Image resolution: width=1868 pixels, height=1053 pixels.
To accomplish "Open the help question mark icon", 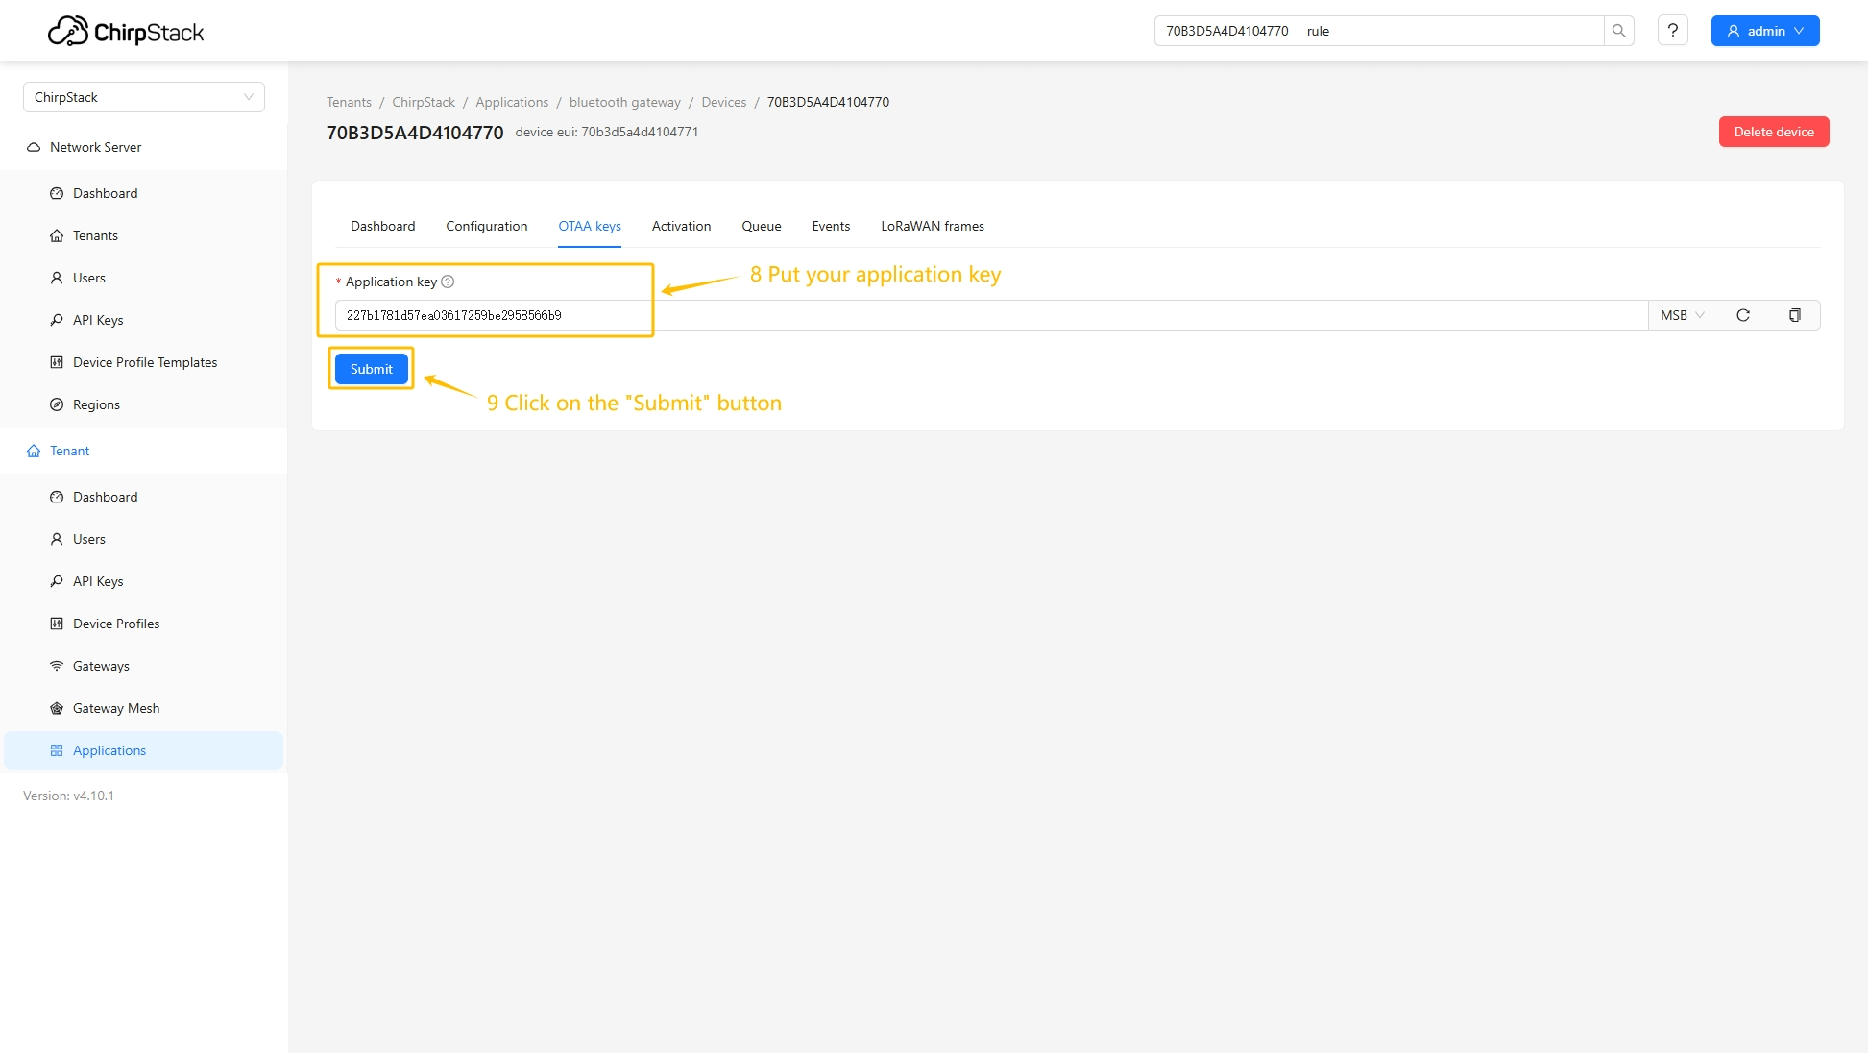I will [x=1672, y=31].
